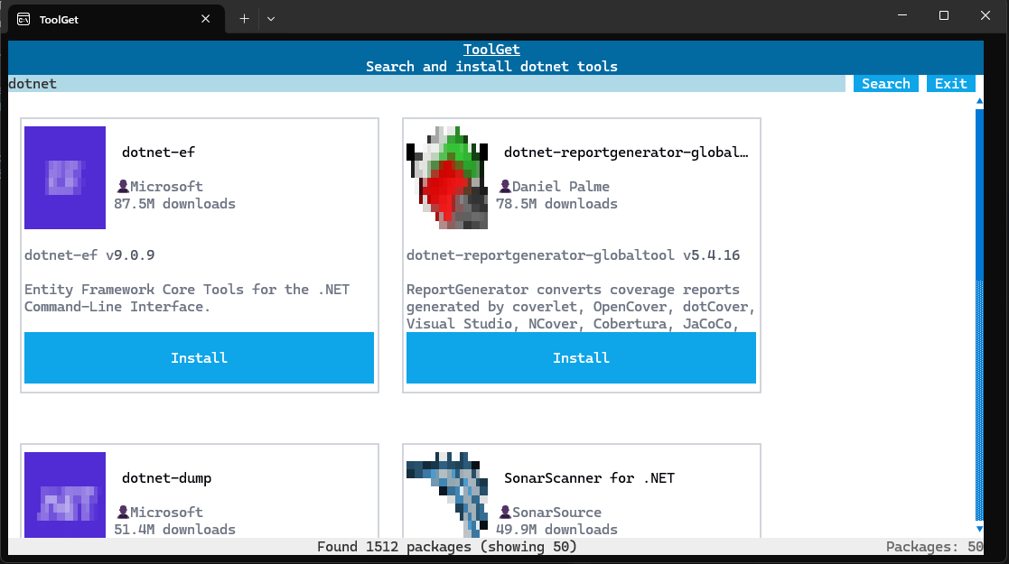Click the author icon next to SonarSource
Screen dimensions: 1009x564
[505, 513]
